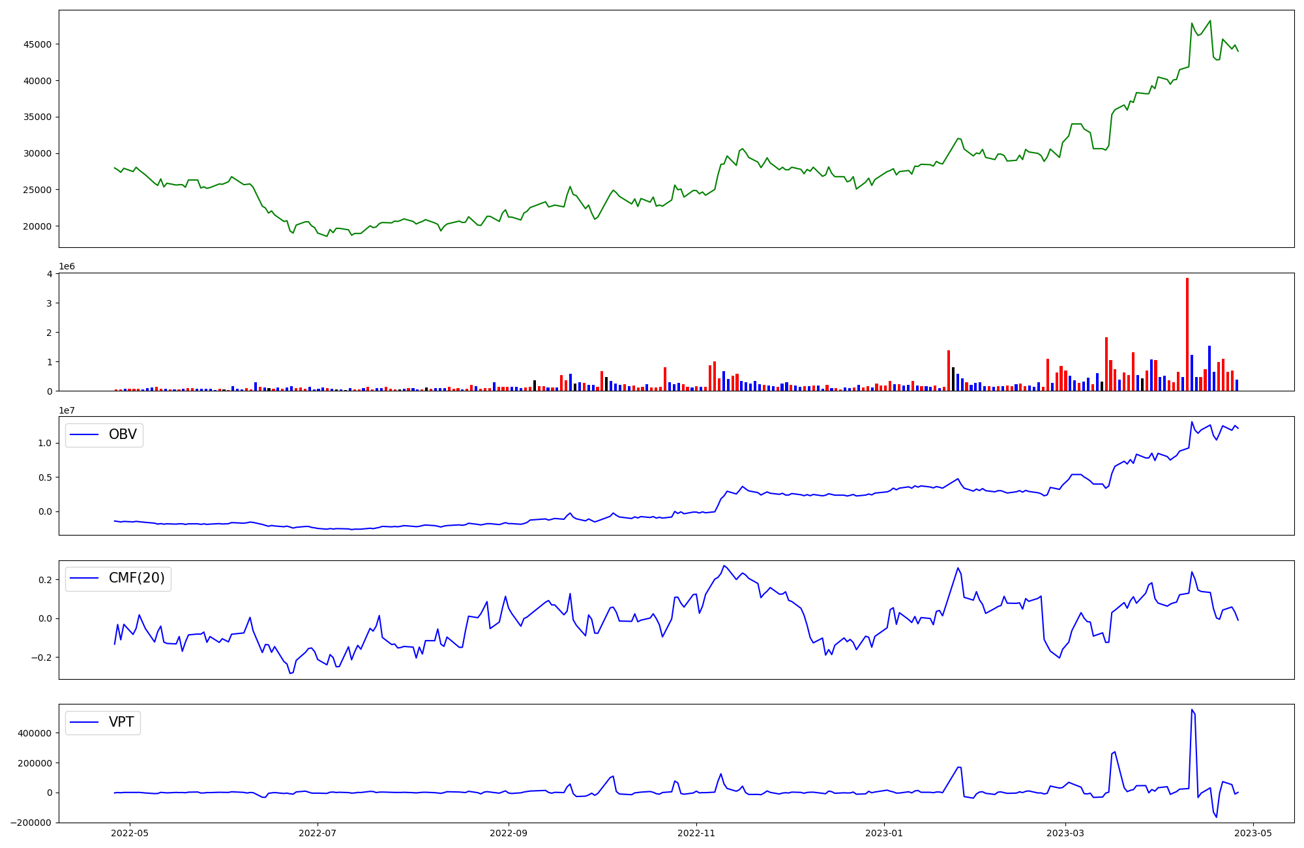Click the CMF(20) legend blue line sample
1304x848 pixels.
(84, 578)
